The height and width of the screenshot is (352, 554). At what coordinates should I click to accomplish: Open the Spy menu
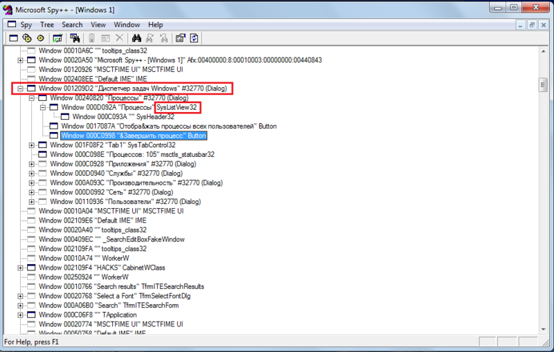(26, 25)
